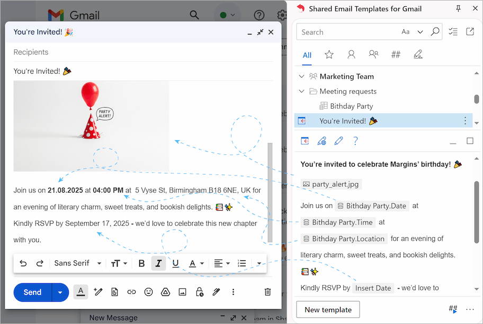Click the New template button
This screenshot has height=324, width=483.
(x=328, y=310)
